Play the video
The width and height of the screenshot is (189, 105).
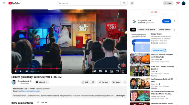[x=16, y=71]
